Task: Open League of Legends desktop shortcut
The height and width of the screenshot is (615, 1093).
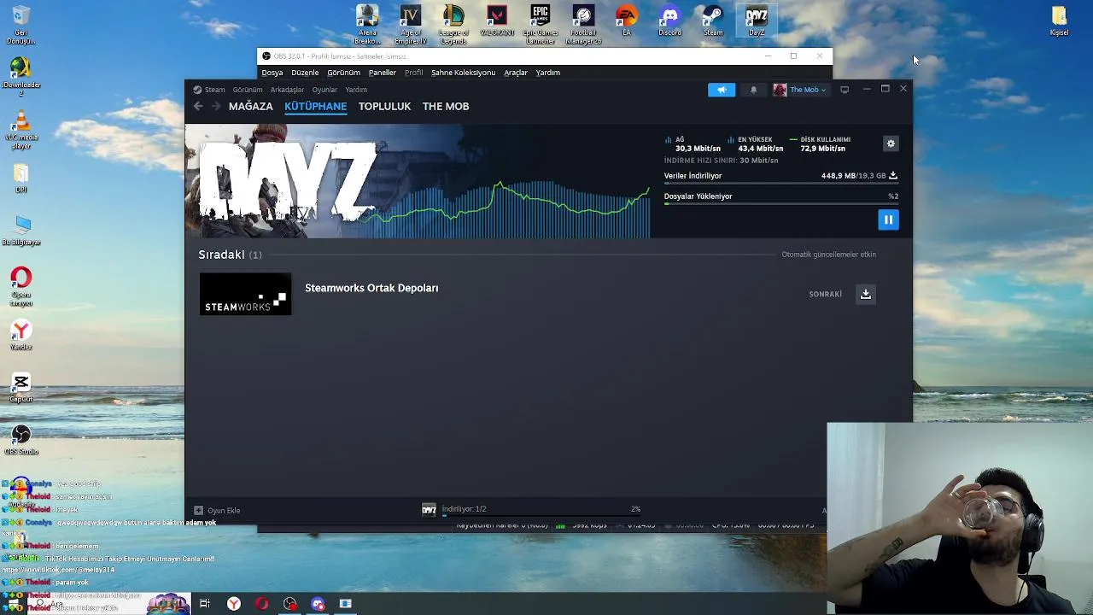Action: tap(453, 24)
